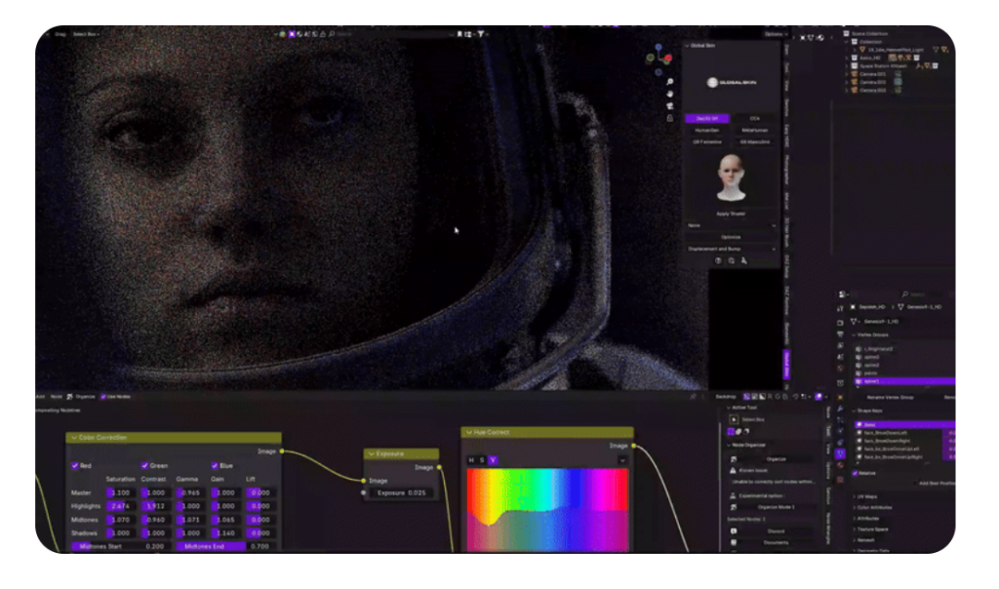Viewport: 999px width, 589px height.
Task: Click the Exposure value slider field
Action: tap(402, 493)
